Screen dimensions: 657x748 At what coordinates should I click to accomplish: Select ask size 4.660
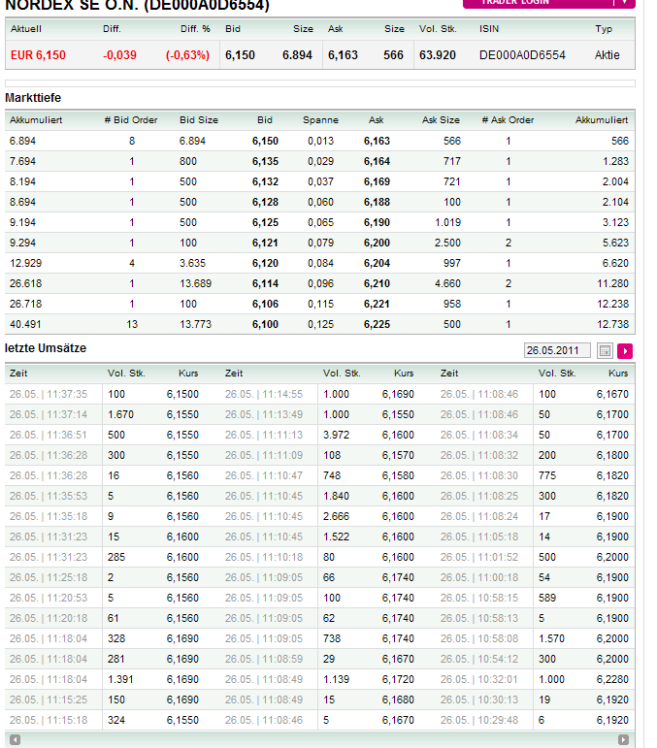447,284
